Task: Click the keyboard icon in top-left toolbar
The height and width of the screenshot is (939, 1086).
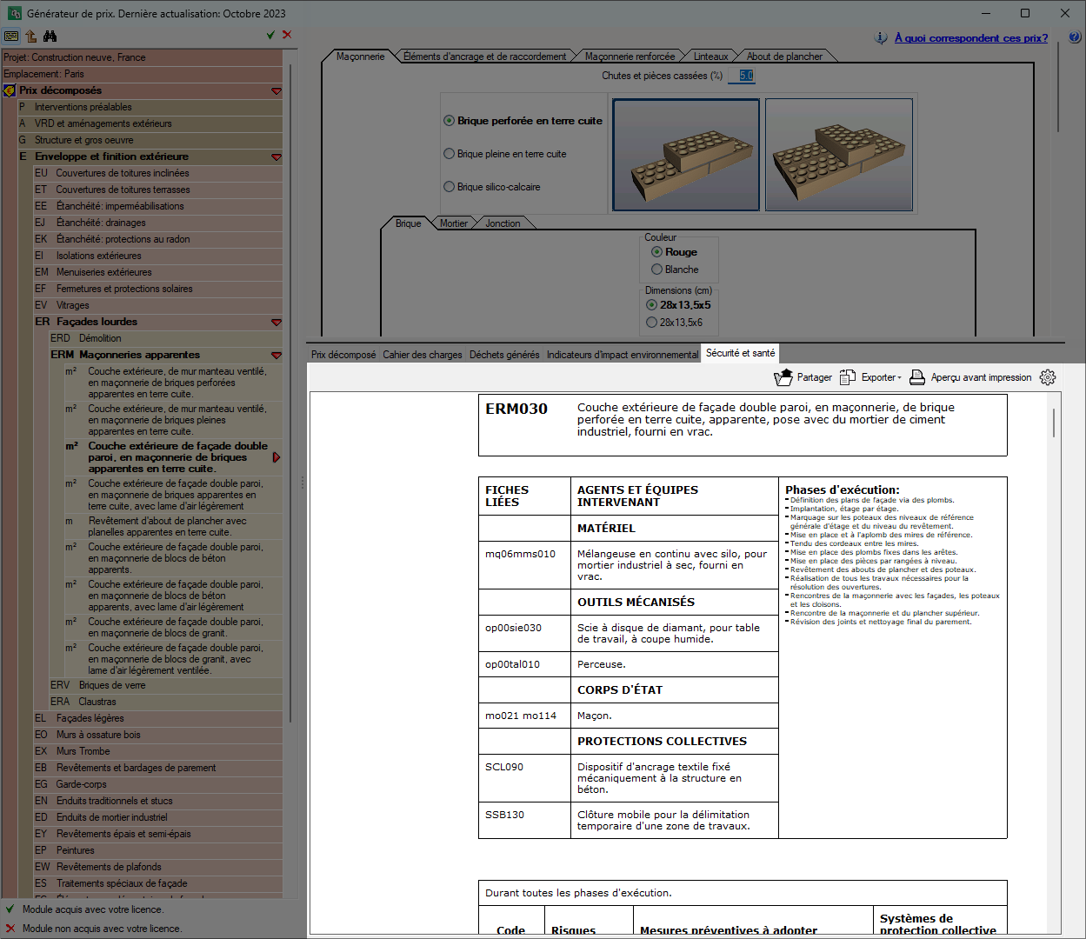Action: tap(11, 36)
